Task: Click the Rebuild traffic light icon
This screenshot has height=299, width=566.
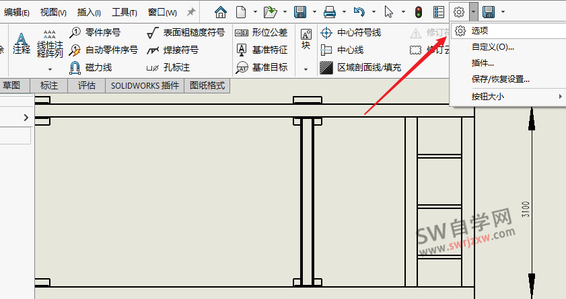Action: [x=419, y=12]
